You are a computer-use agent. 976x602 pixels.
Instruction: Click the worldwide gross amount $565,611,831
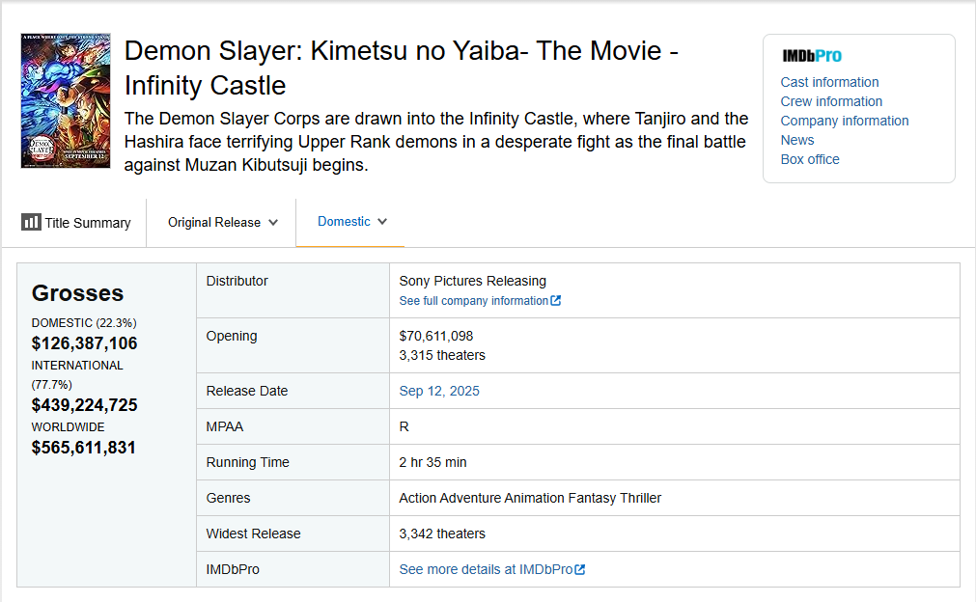[x=84, y=448]
